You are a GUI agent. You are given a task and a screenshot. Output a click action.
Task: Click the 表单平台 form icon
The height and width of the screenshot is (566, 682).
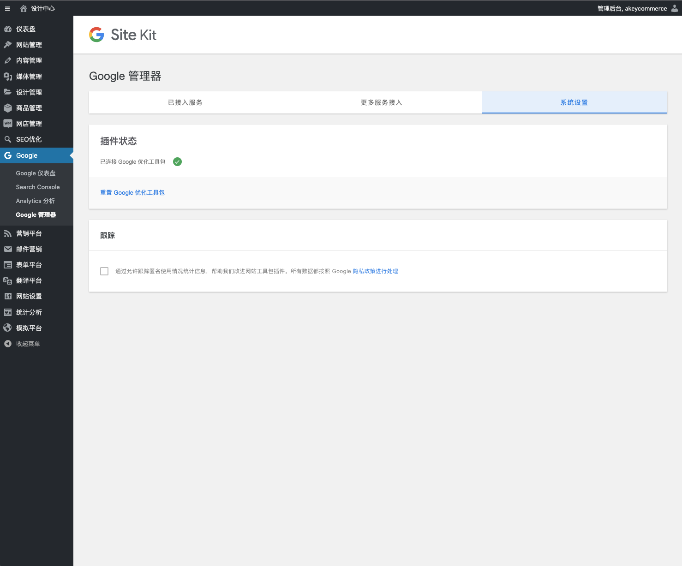tap(8, 265)
